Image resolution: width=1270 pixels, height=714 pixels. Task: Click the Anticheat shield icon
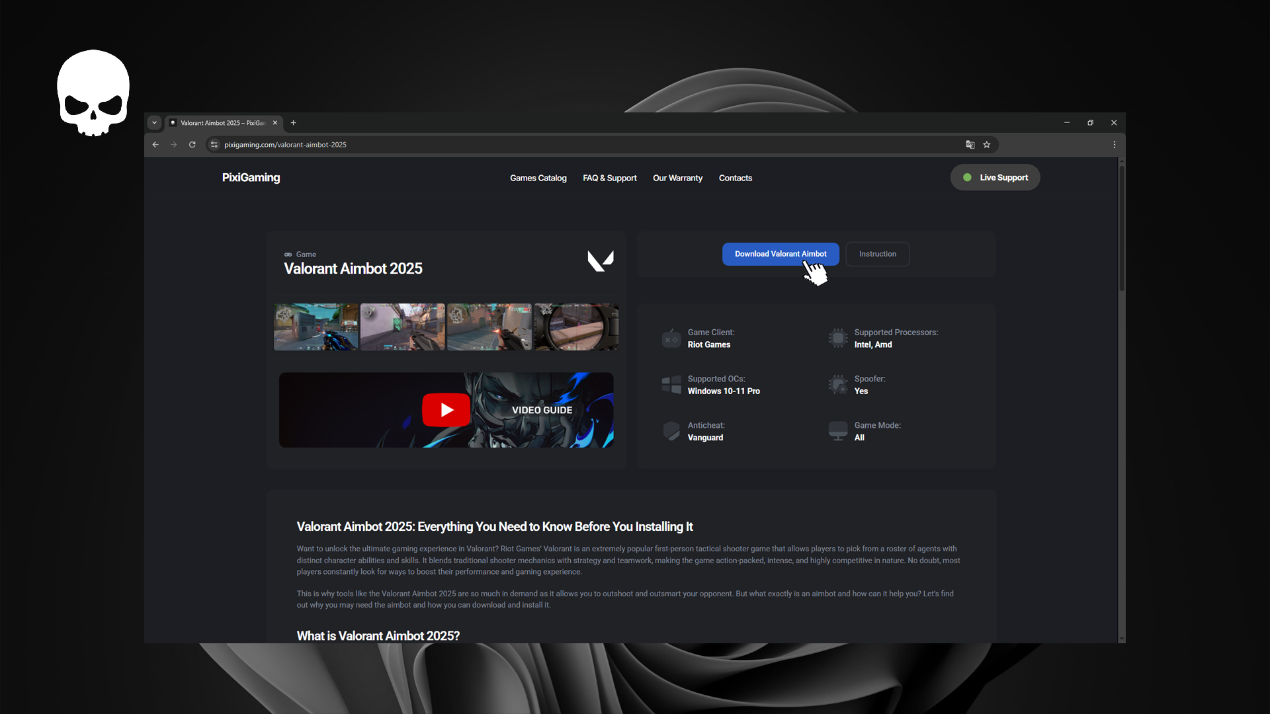coord(671,431)
